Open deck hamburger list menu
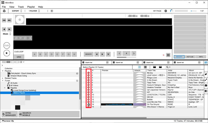Viewport: 208px width, 123px height. (168, 55)
